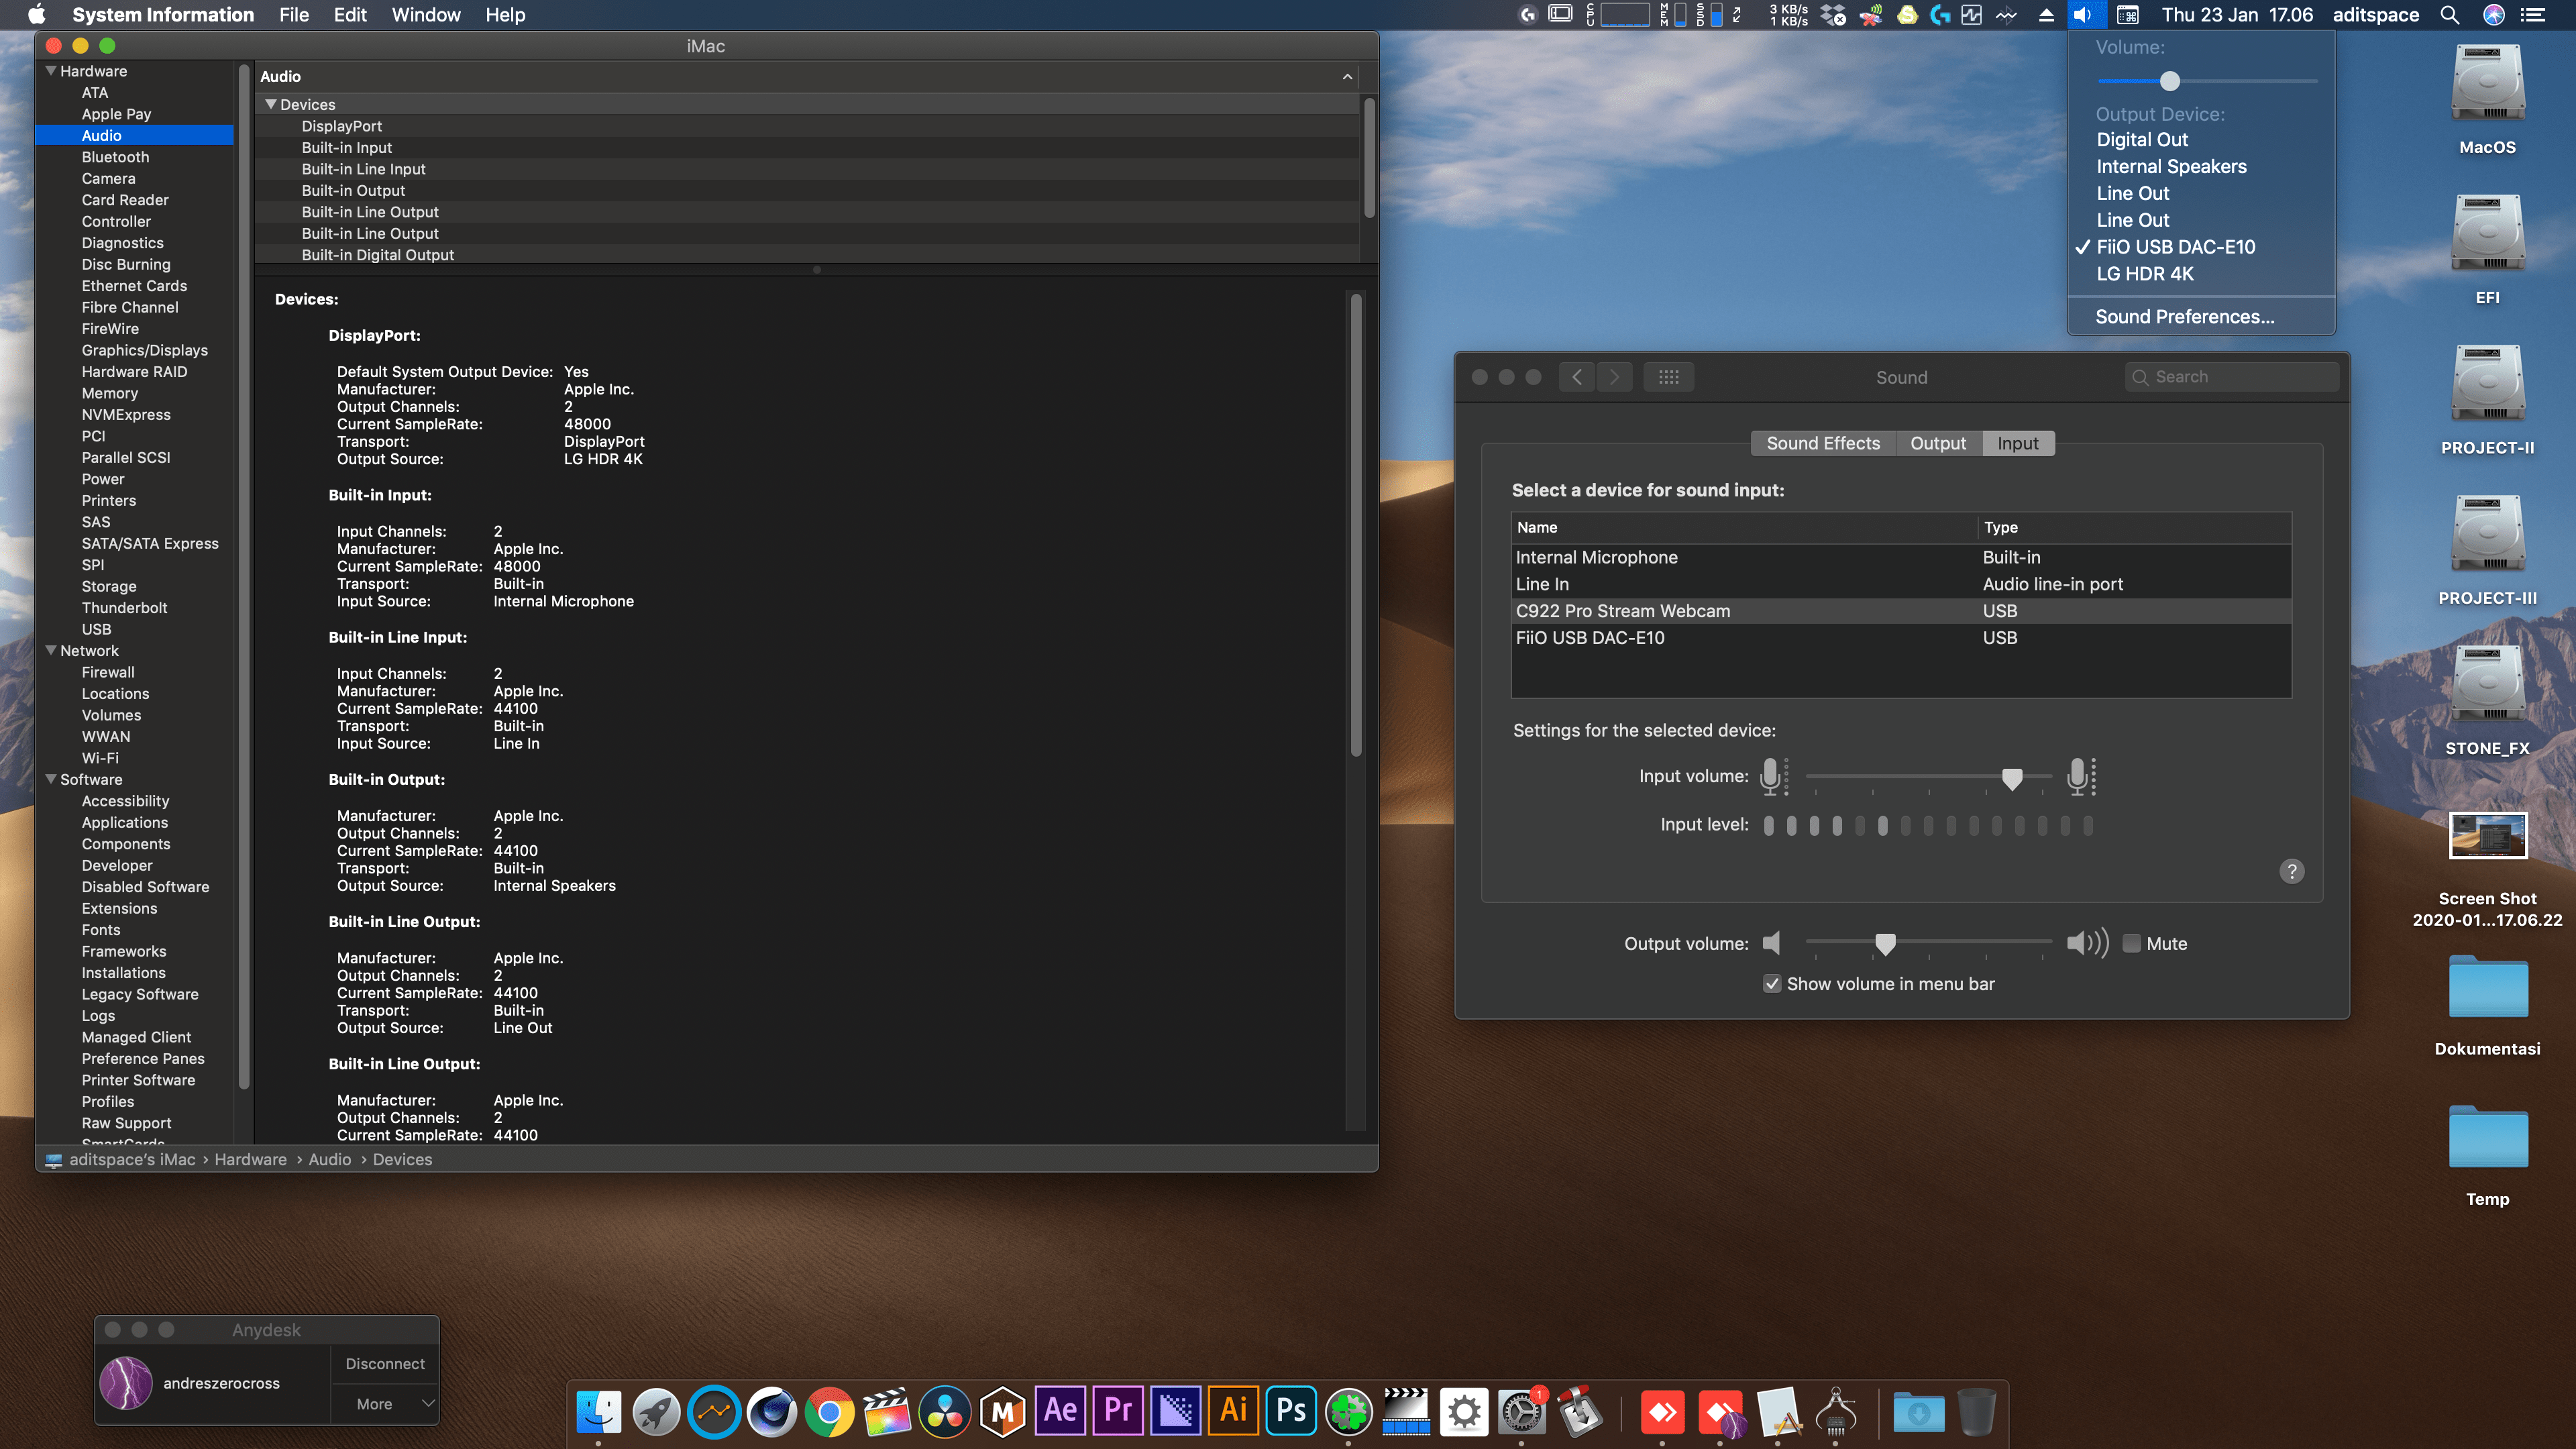2576x1449 pixels.
Task: Click the Dropbox menu bar icon
Action: 1833,15
